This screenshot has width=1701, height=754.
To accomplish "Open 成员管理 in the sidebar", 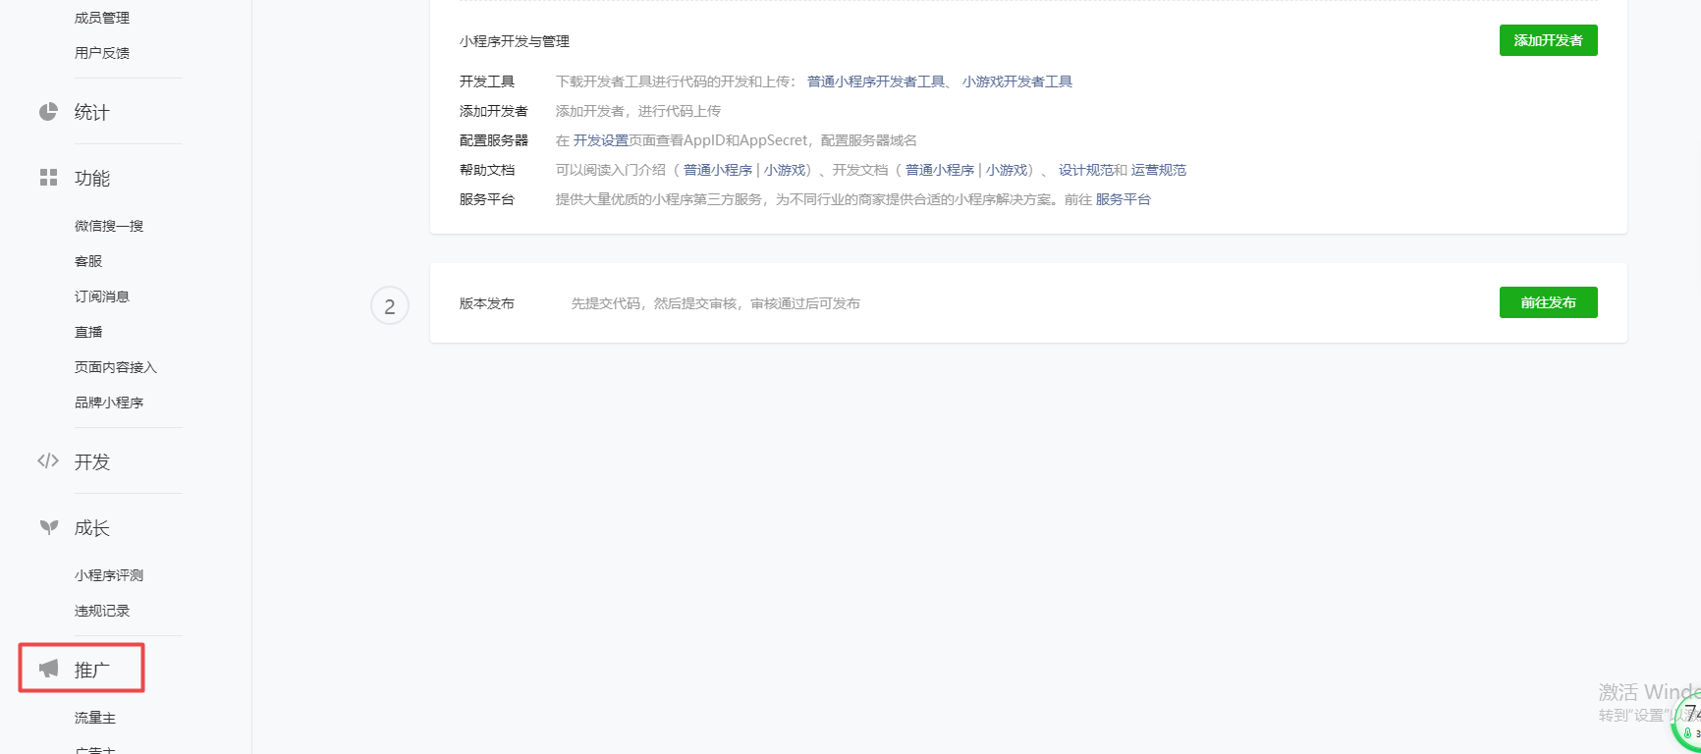I will 102,18.
